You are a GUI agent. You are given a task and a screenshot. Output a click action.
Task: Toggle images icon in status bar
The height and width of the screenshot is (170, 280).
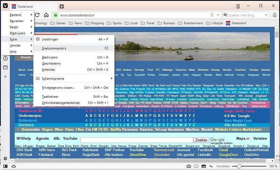coord(204,166)
